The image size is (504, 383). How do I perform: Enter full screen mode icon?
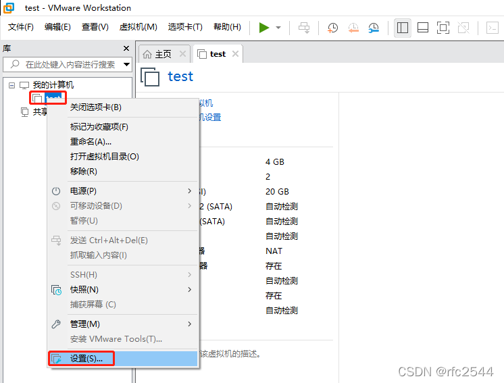coord(443,28)
